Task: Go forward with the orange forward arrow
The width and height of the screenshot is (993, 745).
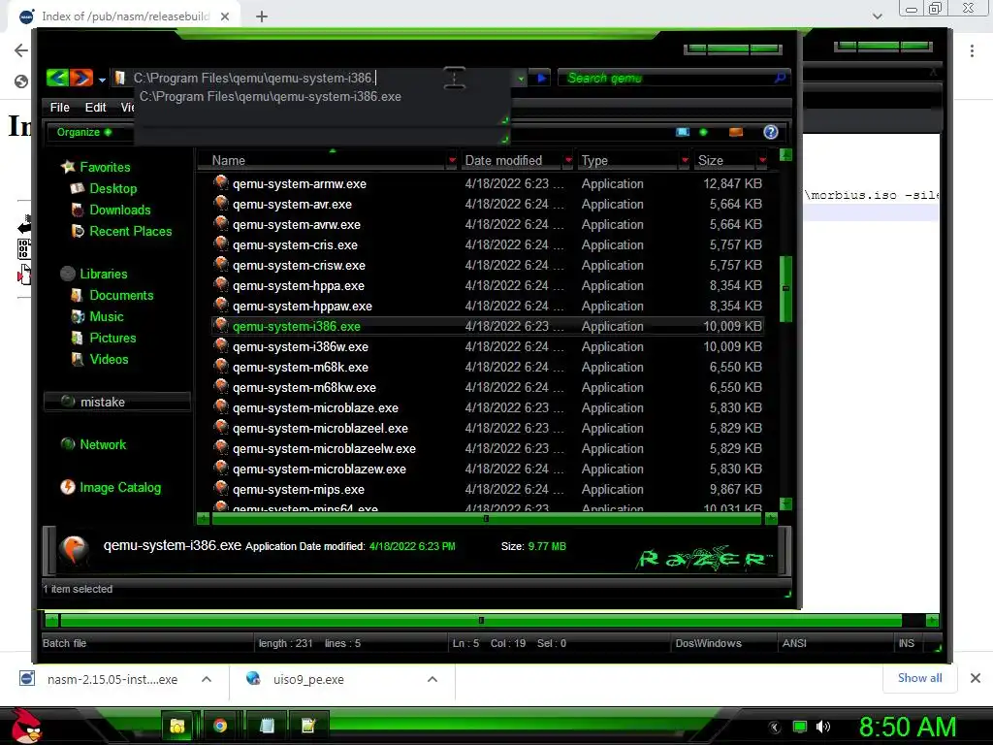Action: (81, 78)
